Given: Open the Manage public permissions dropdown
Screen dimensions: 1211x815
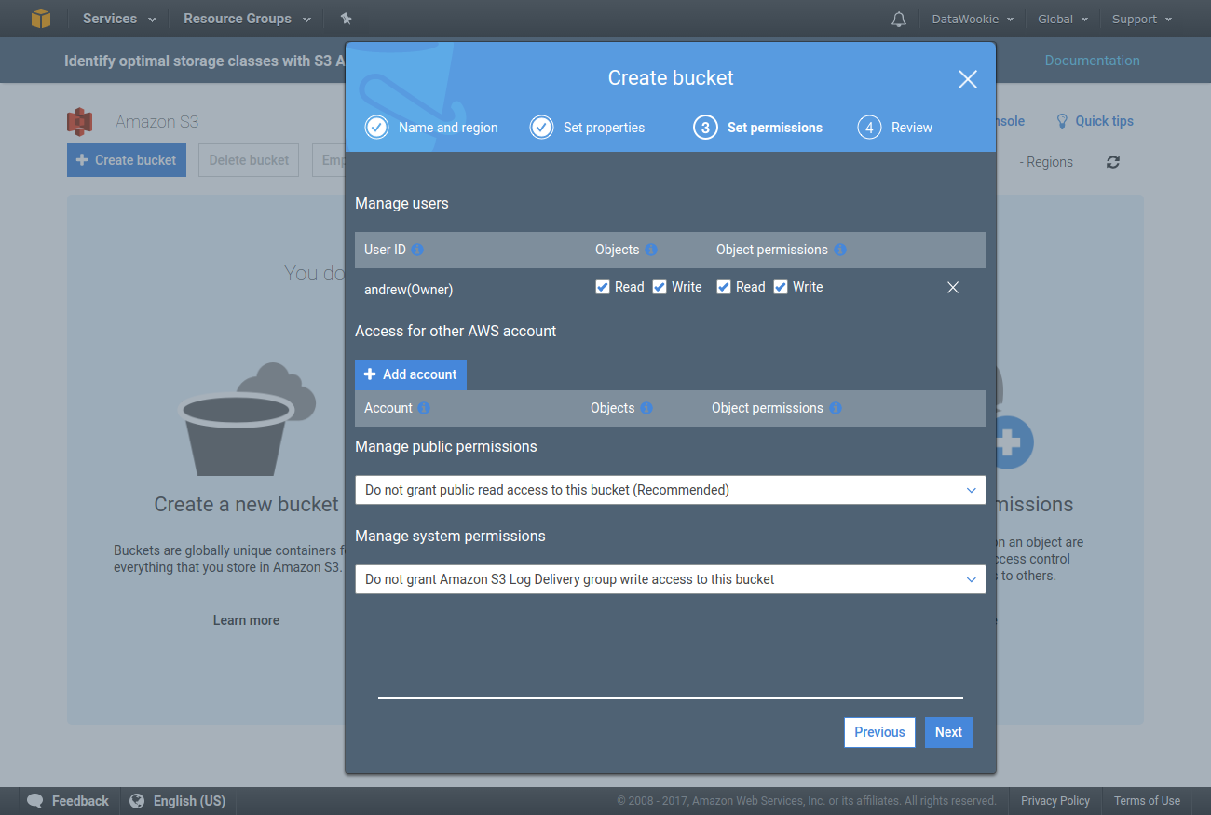Looking at the screenshot, I should (x=670, y=490).
